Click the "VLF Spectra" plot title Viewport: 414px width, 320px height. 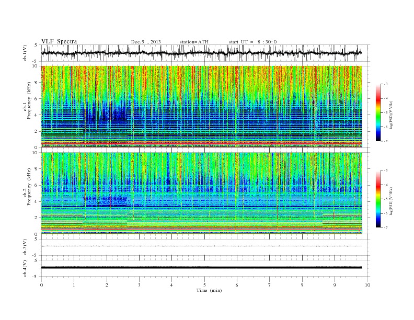[x=59, y=41]
